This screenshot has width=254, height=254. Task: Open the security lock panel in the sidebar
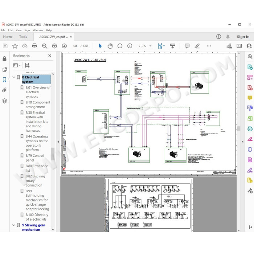[4, 59]
